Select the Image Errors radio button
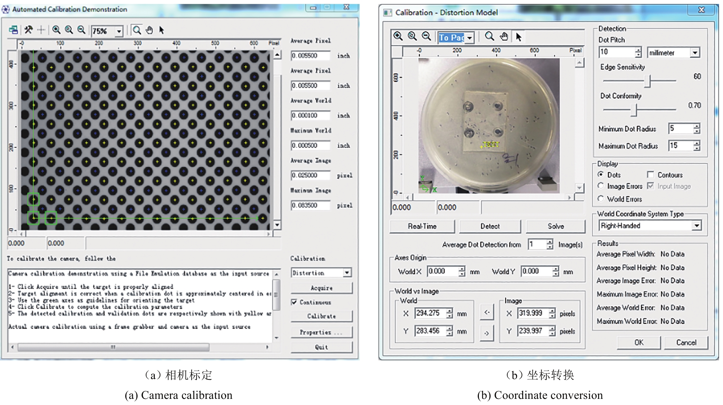This screenshot has width=723, height=405. click(x=601, y=186)
